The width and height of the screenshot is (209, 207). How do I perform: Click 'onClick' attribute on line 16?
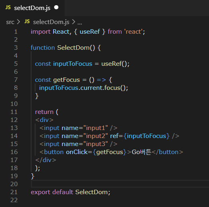pos(76,152)
